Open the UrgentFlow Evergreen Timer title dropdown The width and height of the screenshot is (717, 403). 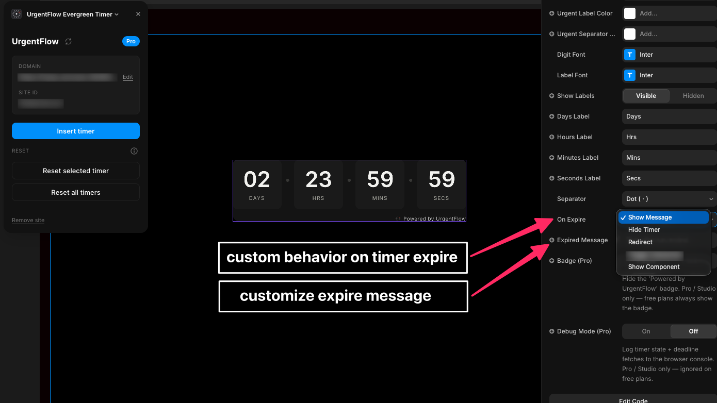click(73, 14)
